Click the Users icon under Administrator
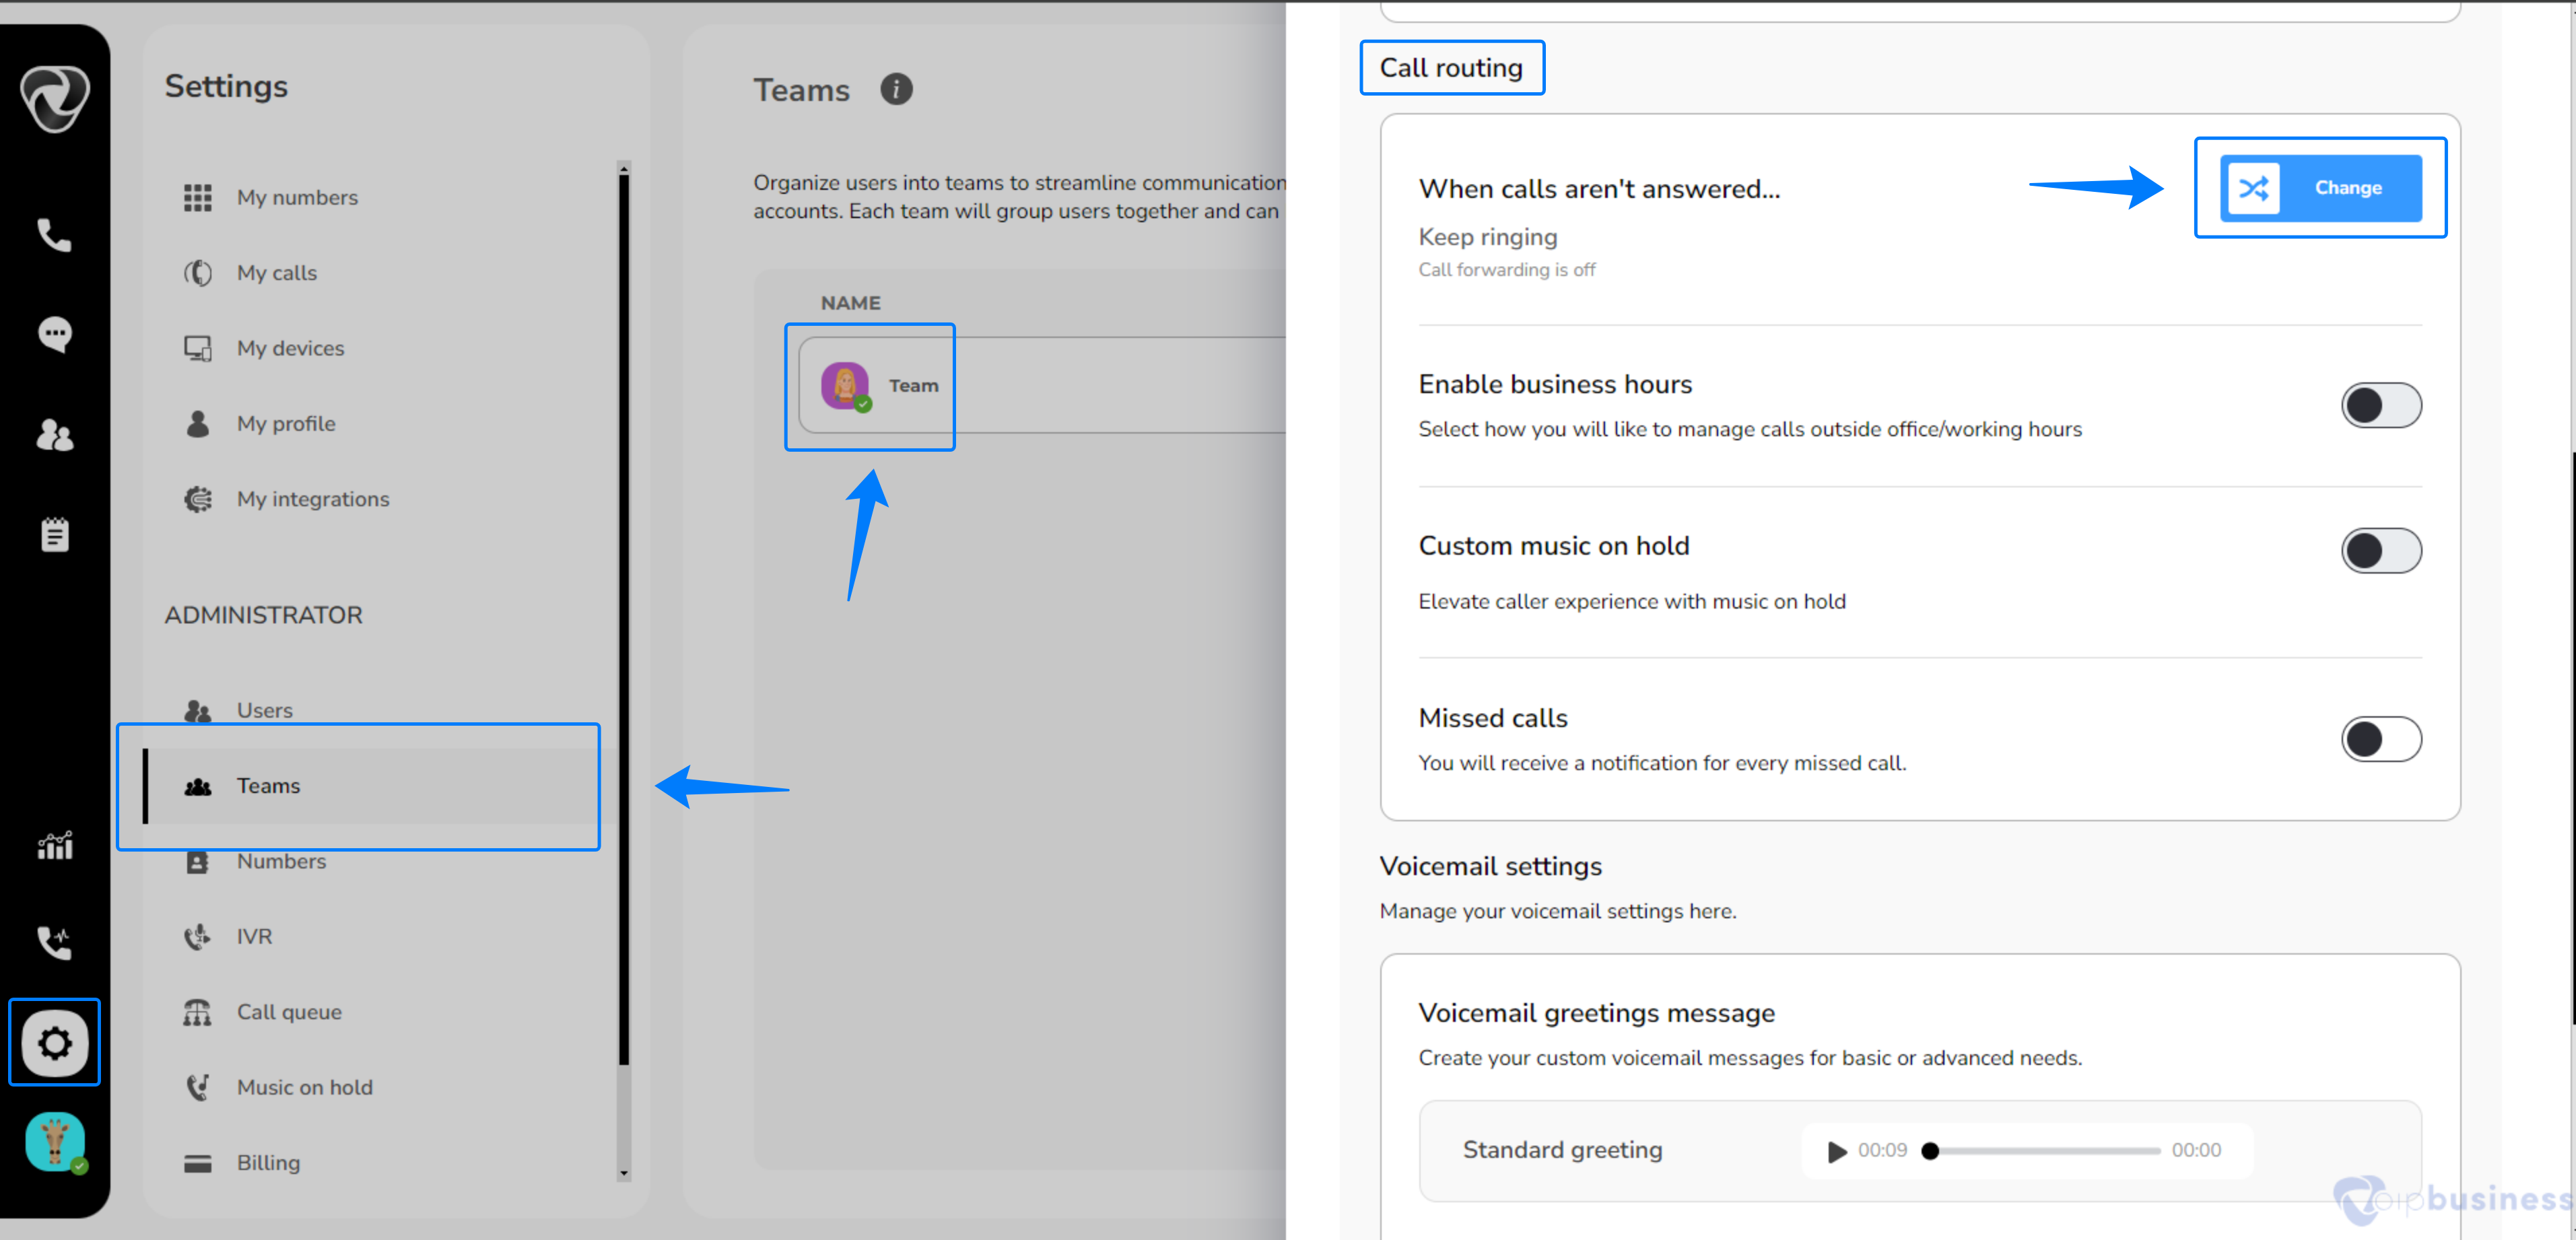This screenshot has width=2576, height=1240. 197,710
